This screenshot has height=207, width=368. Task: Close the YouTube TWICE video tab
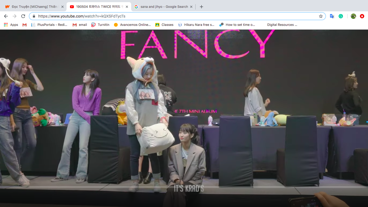click(127, 7)
